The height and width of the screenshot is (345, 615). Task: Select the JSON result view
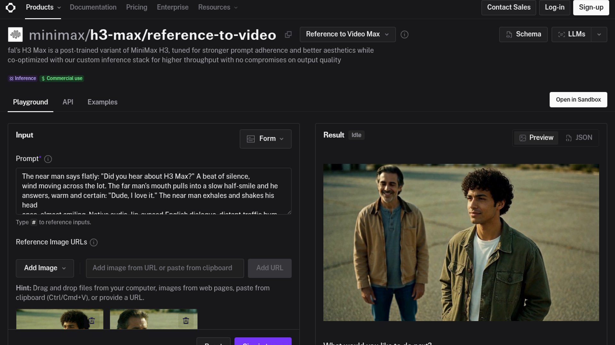click(579, 138)
